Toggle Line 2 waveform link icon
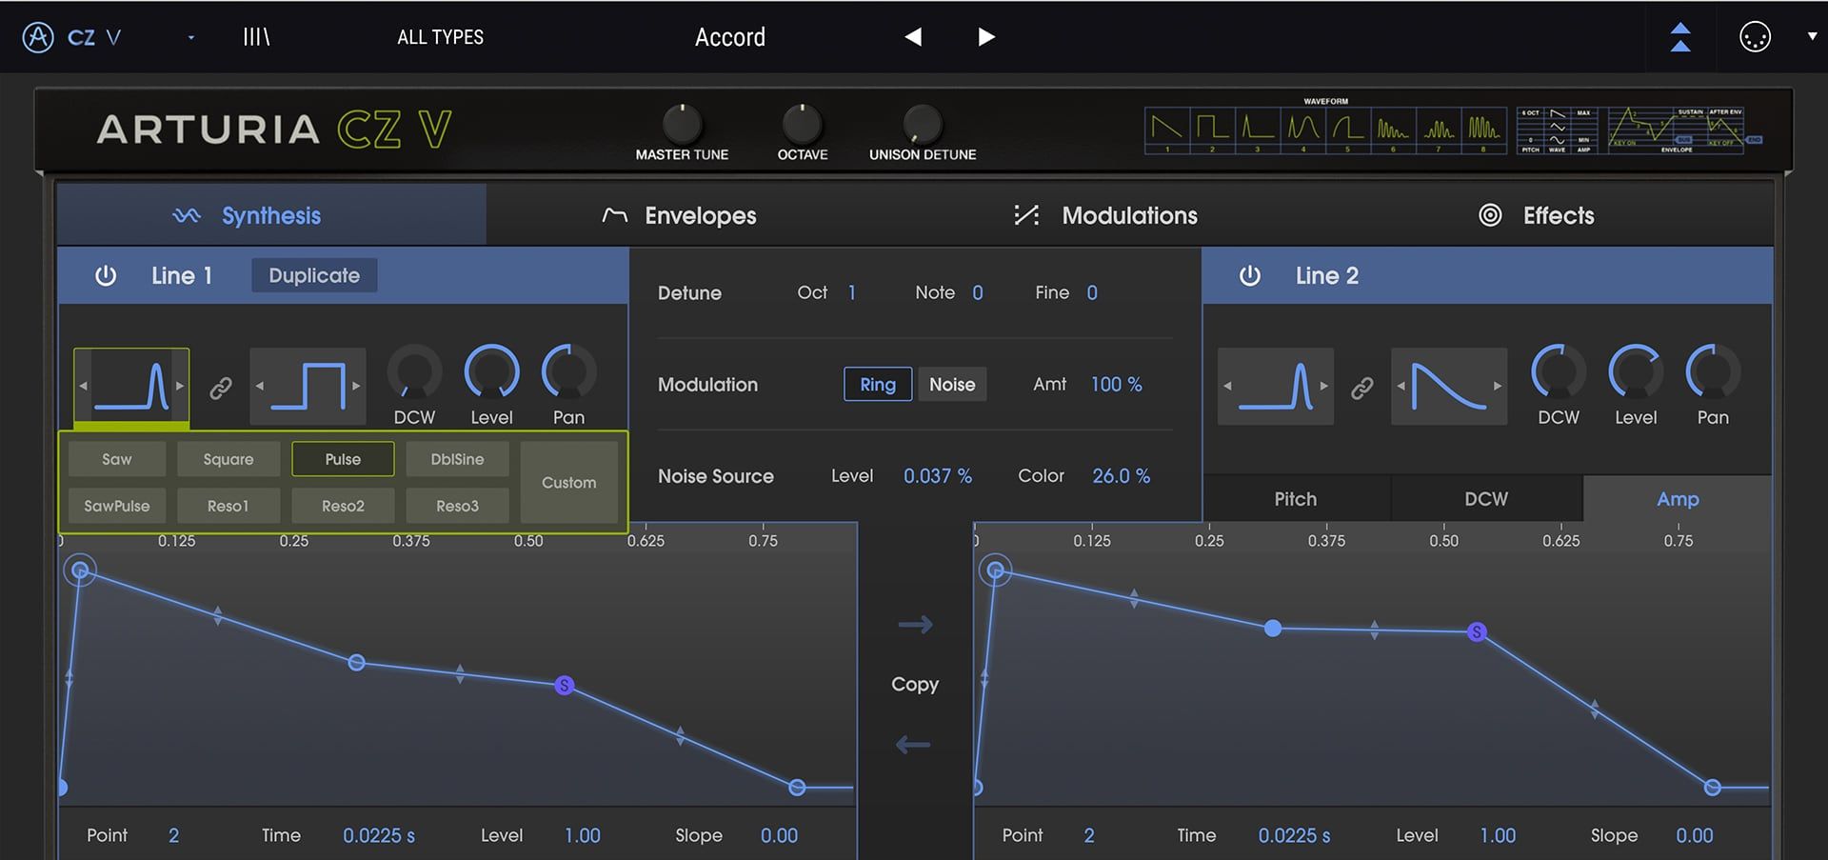This screenshot has height=860, width=1828. (1362, 388)
